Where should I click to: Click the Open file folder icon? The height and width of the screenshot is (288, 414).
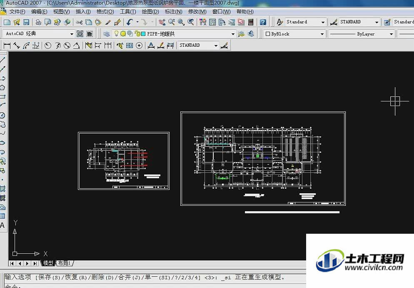tap(17, 22)
